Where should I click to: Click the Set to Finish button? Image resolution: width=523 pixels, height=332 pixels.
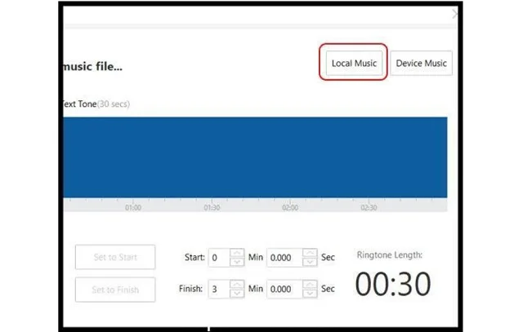115,290
